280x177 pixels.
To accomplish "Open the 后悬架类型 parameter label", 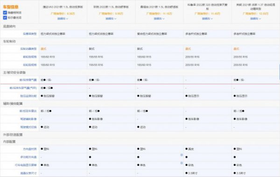I will (30, 34).
